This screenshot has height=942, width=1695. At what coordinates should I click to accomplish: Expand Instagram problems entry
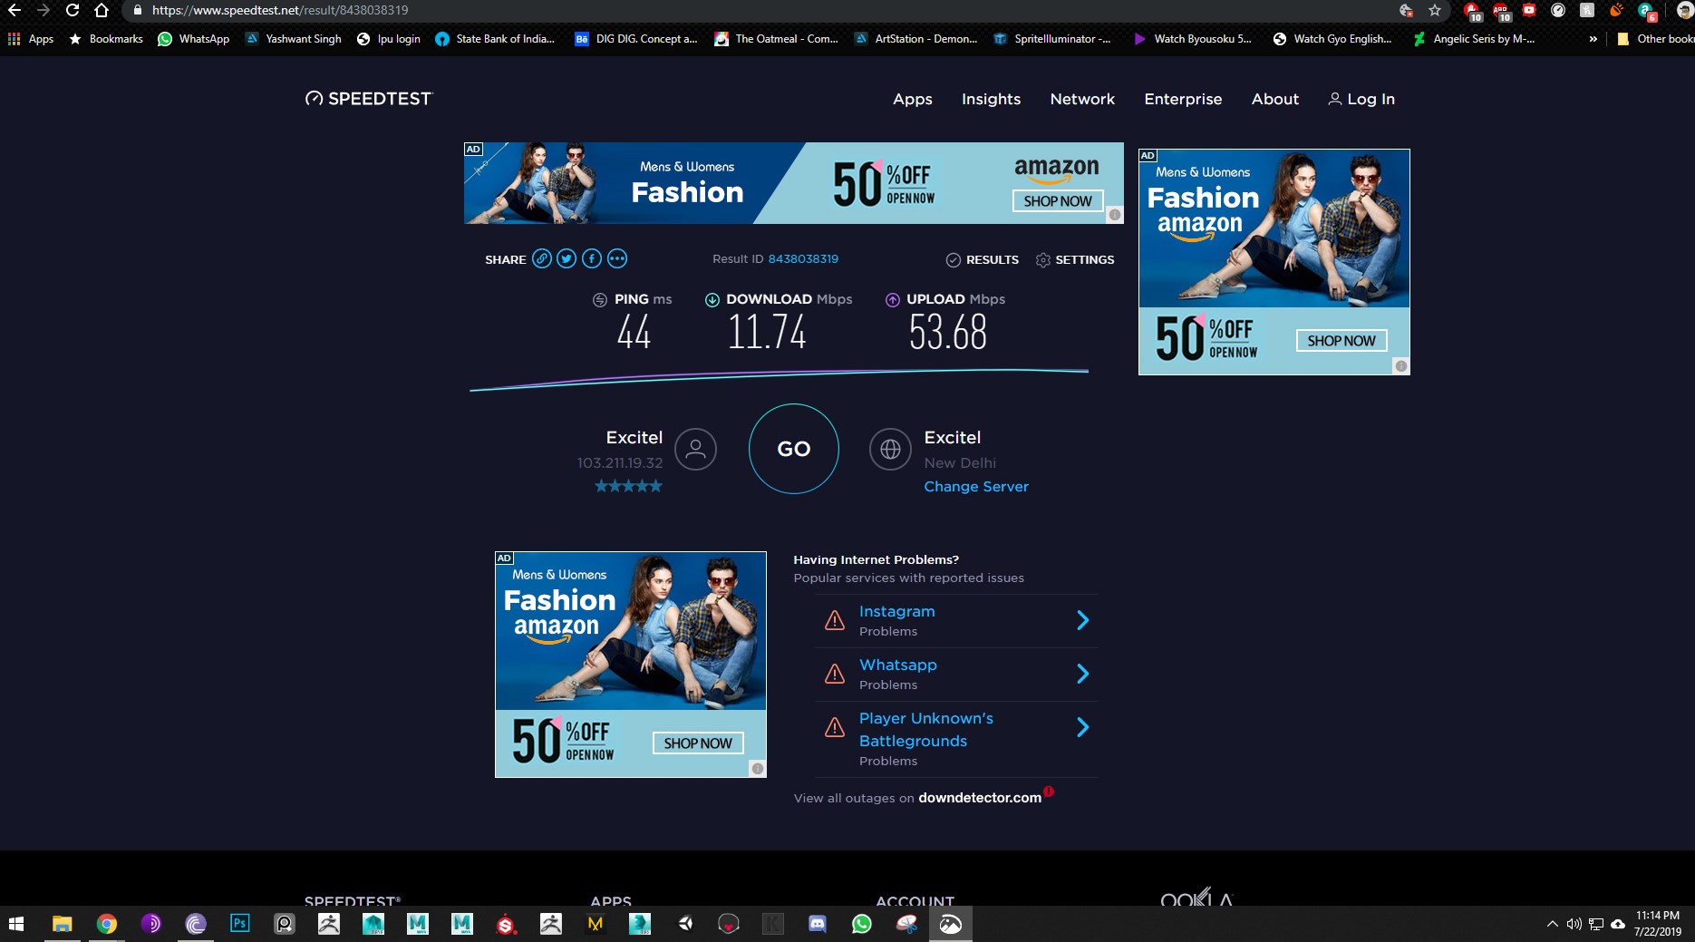(1082, 620)
